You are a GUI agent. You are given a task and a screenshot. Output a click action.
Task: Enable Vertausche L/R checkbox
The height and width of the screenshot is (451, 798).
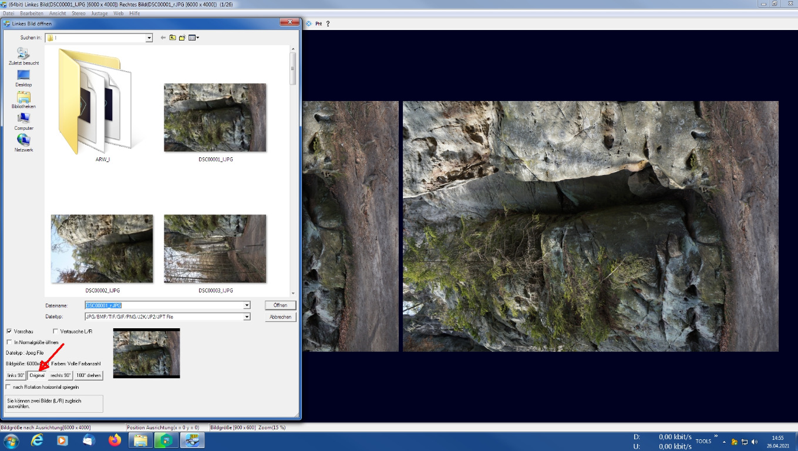[56, 332]
